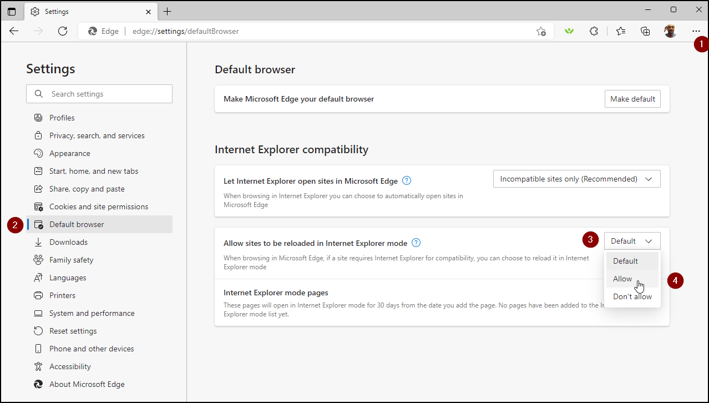Open Start, home, and new tabs
This screenshot has height=403, width=709.
tap(99, 171)
